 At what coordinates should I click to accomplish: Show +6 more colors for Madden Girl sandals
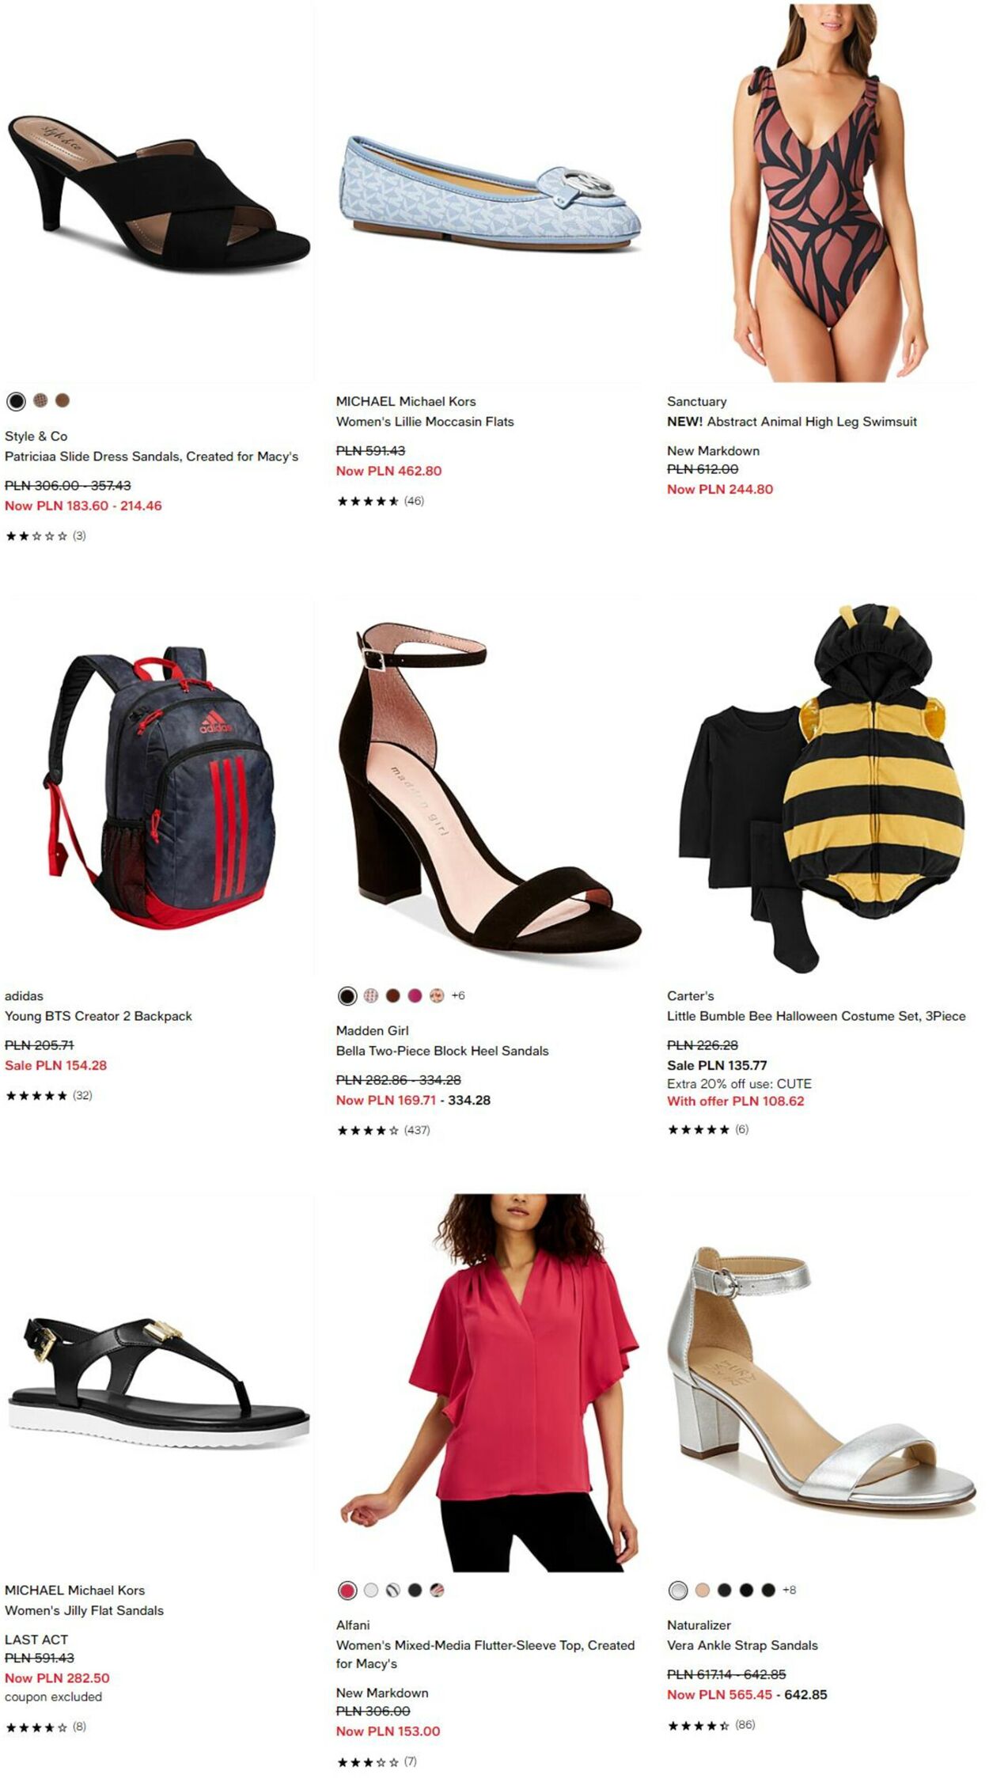(x=458, y=995)
